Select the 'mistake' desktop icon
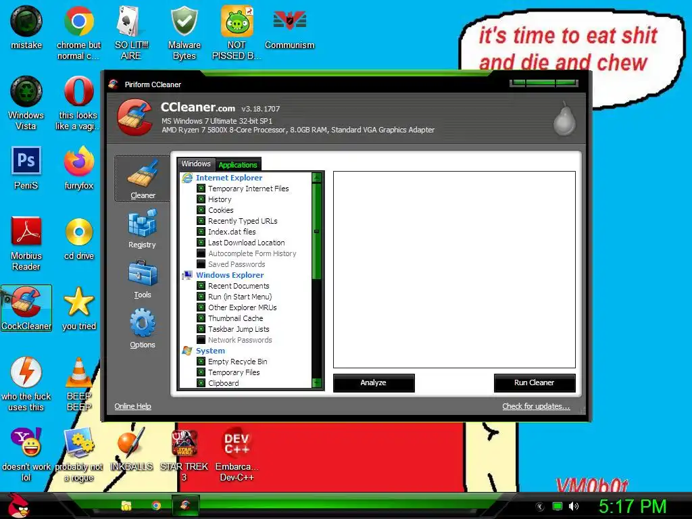Screen dimensions: 692x519 (26, 21)
